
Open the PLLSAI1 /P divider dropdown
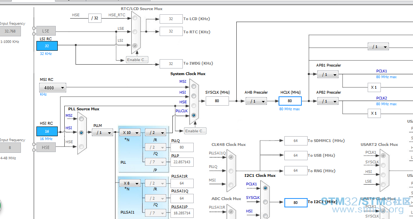(x=155, y=213)
